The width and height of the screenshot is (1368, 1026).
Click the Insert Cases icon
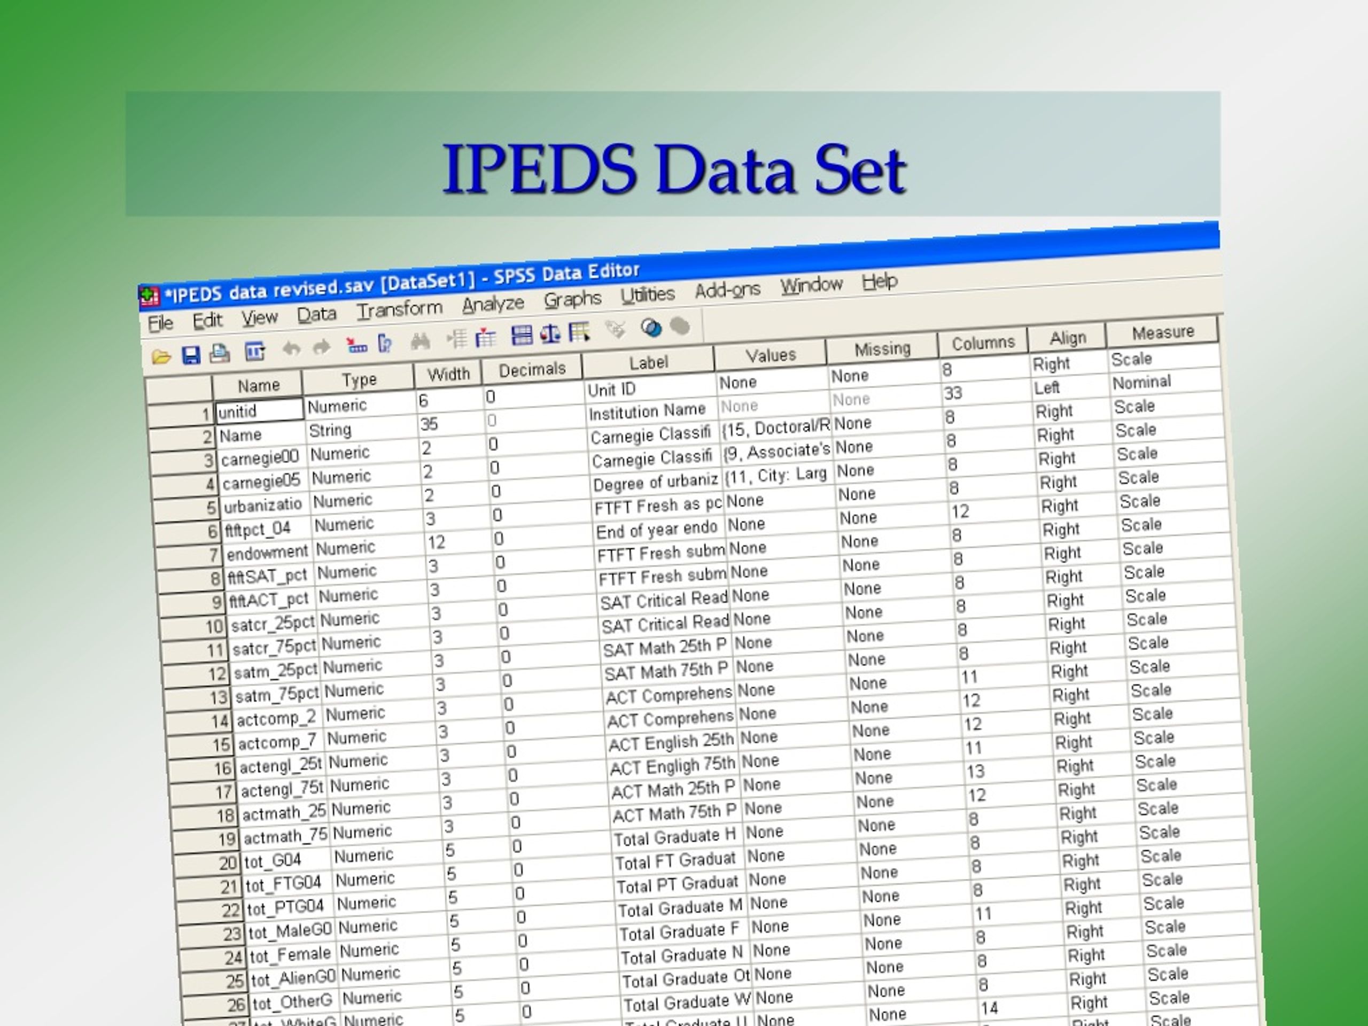(457, 339)
